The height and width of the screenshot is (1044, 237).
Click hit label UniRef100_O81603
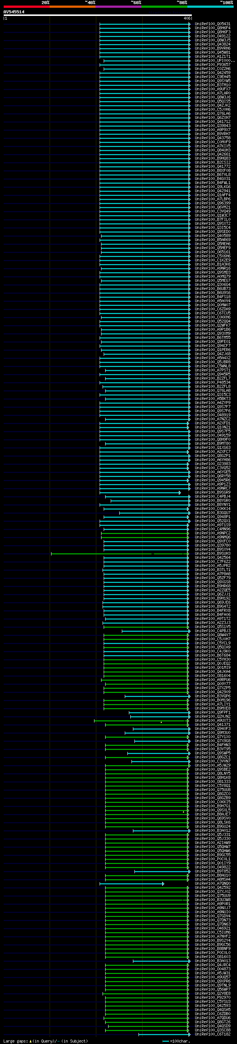tap(212, 957)
